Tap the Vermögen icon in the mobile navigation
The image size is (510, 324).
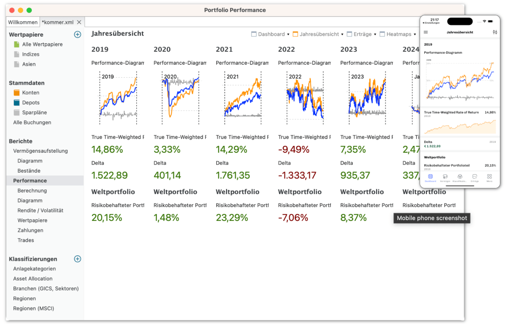445,176
